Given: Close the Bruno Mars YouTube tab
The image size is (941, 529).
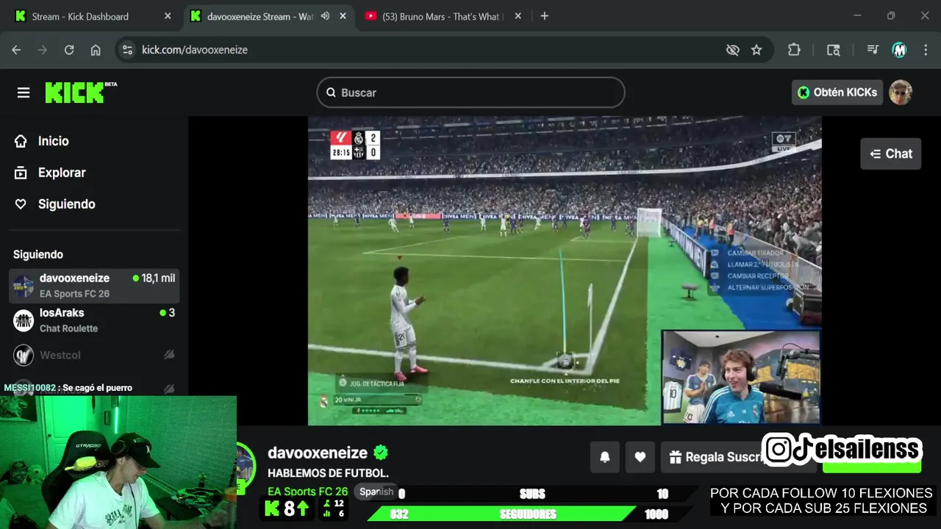Looking at the screenshot, I should click(x=518, y=16).
